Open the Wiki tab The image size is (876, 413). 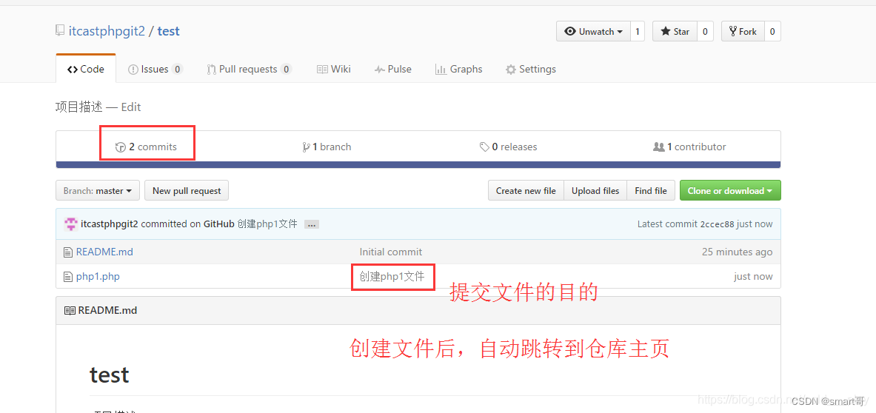click(x=333, y=70)
